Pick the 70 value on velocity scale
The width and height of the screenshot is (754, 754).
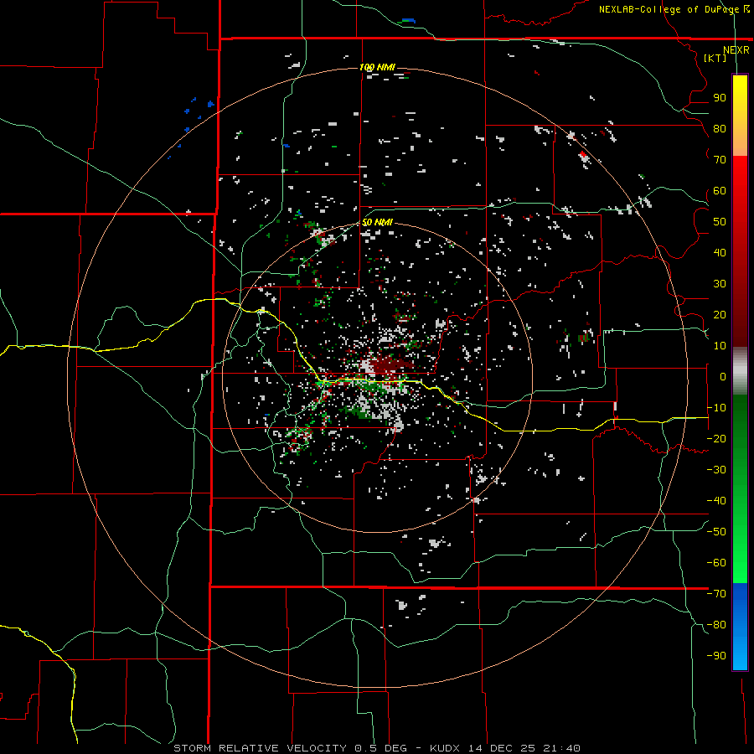(720, 160)
